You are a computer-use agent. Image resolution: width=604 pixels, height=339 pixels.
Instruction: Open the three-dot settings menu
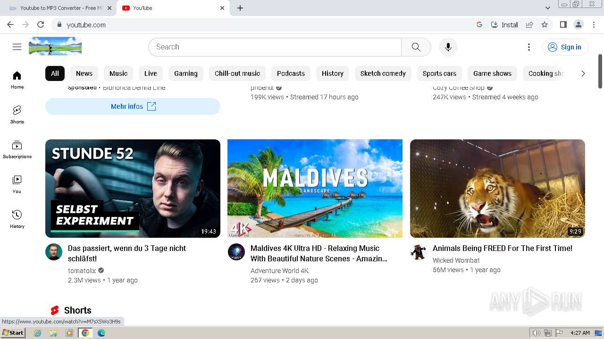(529, 47)
